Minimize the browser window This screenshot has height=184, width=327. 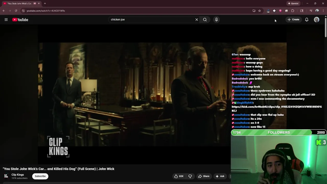point(307,4)
